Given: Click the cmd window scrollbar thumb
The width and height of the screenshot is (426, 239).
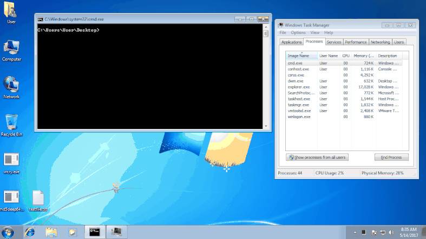Looking at the screenshot, I should pyautogui.click(x=266, y=33).
